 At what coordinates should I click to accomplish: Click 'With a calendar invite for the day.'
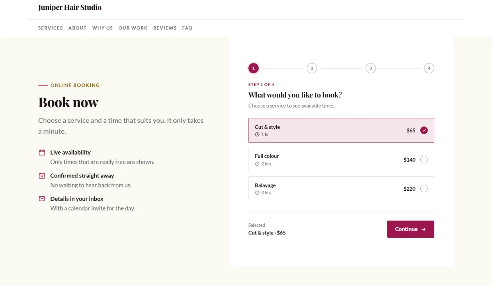pos(93,208)
